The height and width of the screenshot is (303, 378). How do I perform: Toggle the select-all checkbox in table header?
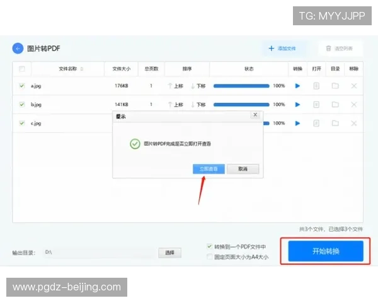[x=22, y=69]
